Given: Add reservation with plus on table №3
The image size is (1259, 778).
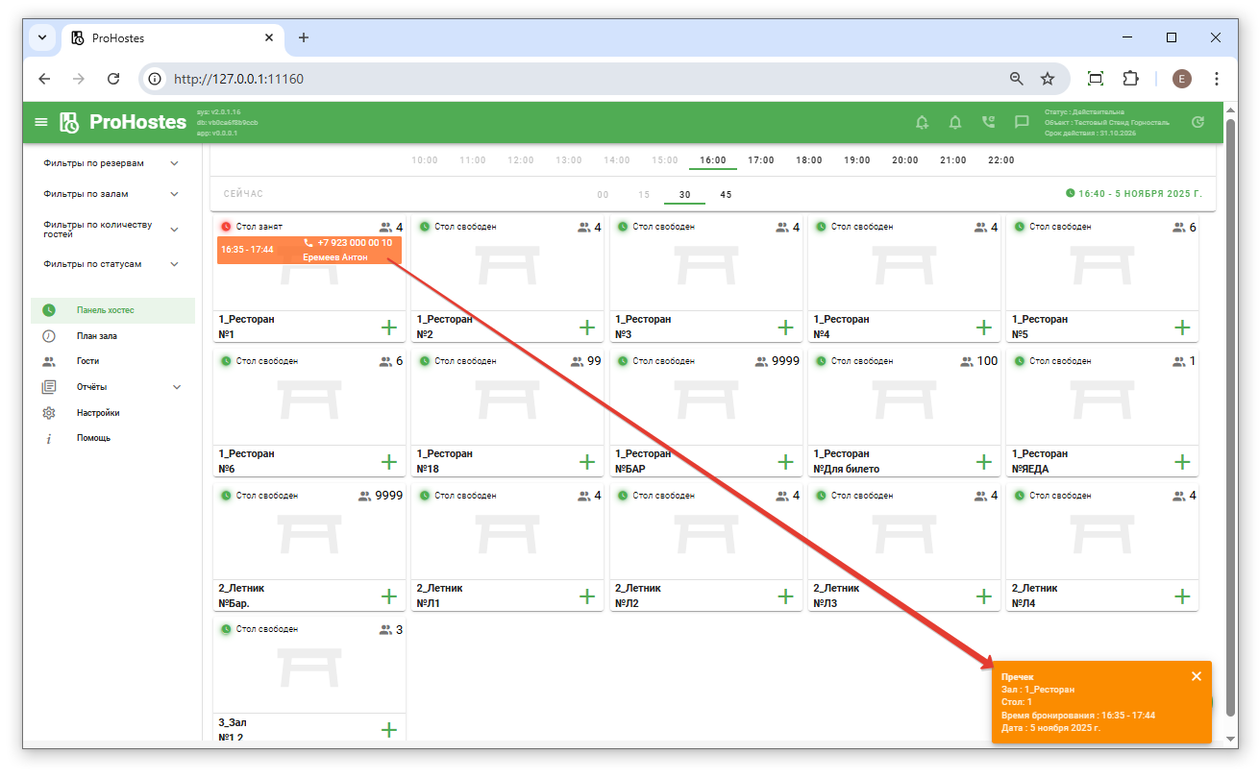Looking at the screenshot, I should 785,328.
